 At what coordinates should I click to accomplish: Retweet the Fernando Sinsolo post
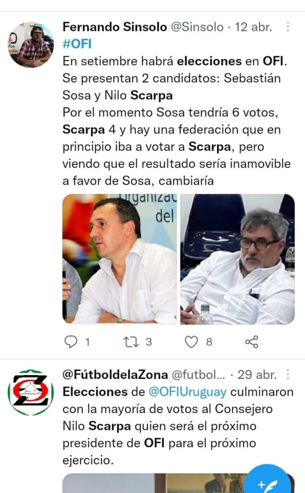(x=131, y=342)
